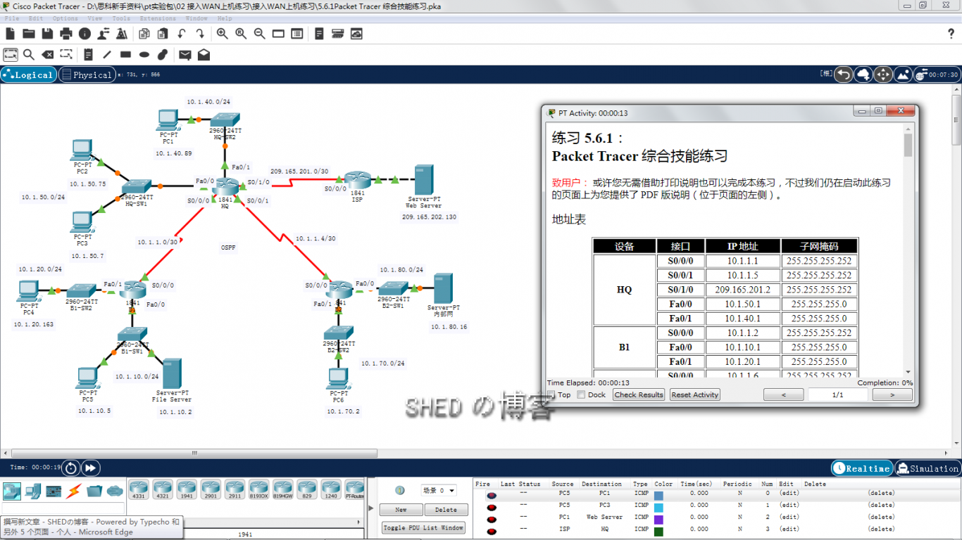The width and height of the screenshot is (962, 540).
Task: Open Network Information icon
Action: 85,33
